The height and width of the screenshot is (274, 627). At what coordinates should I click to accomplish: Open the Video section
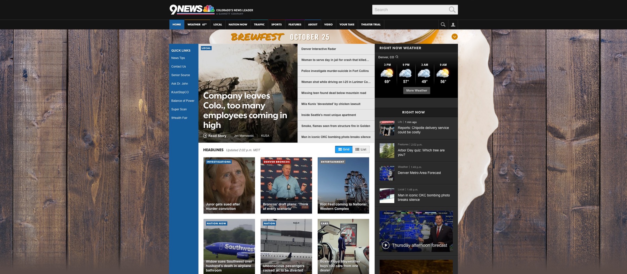point(328,24)
